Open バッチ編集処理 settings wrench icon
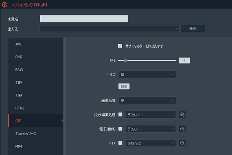The height and width of the screenshot is (155, 232). (183, 114)
